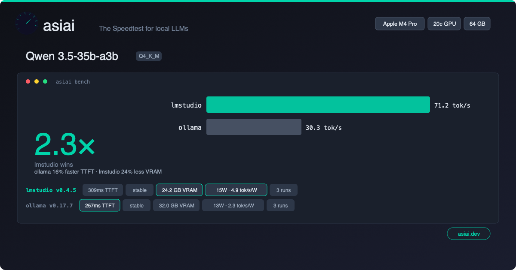Viewport: 516px width, 270px height.
Task: Open the Qwen 3.5-35b-a3b model selector
Action: 72,56
